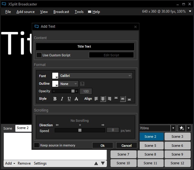Screen dimensions: 194x170
Task: Confirm dialog with Ok button
Action: pyautogui.click(x=103, y=145)
